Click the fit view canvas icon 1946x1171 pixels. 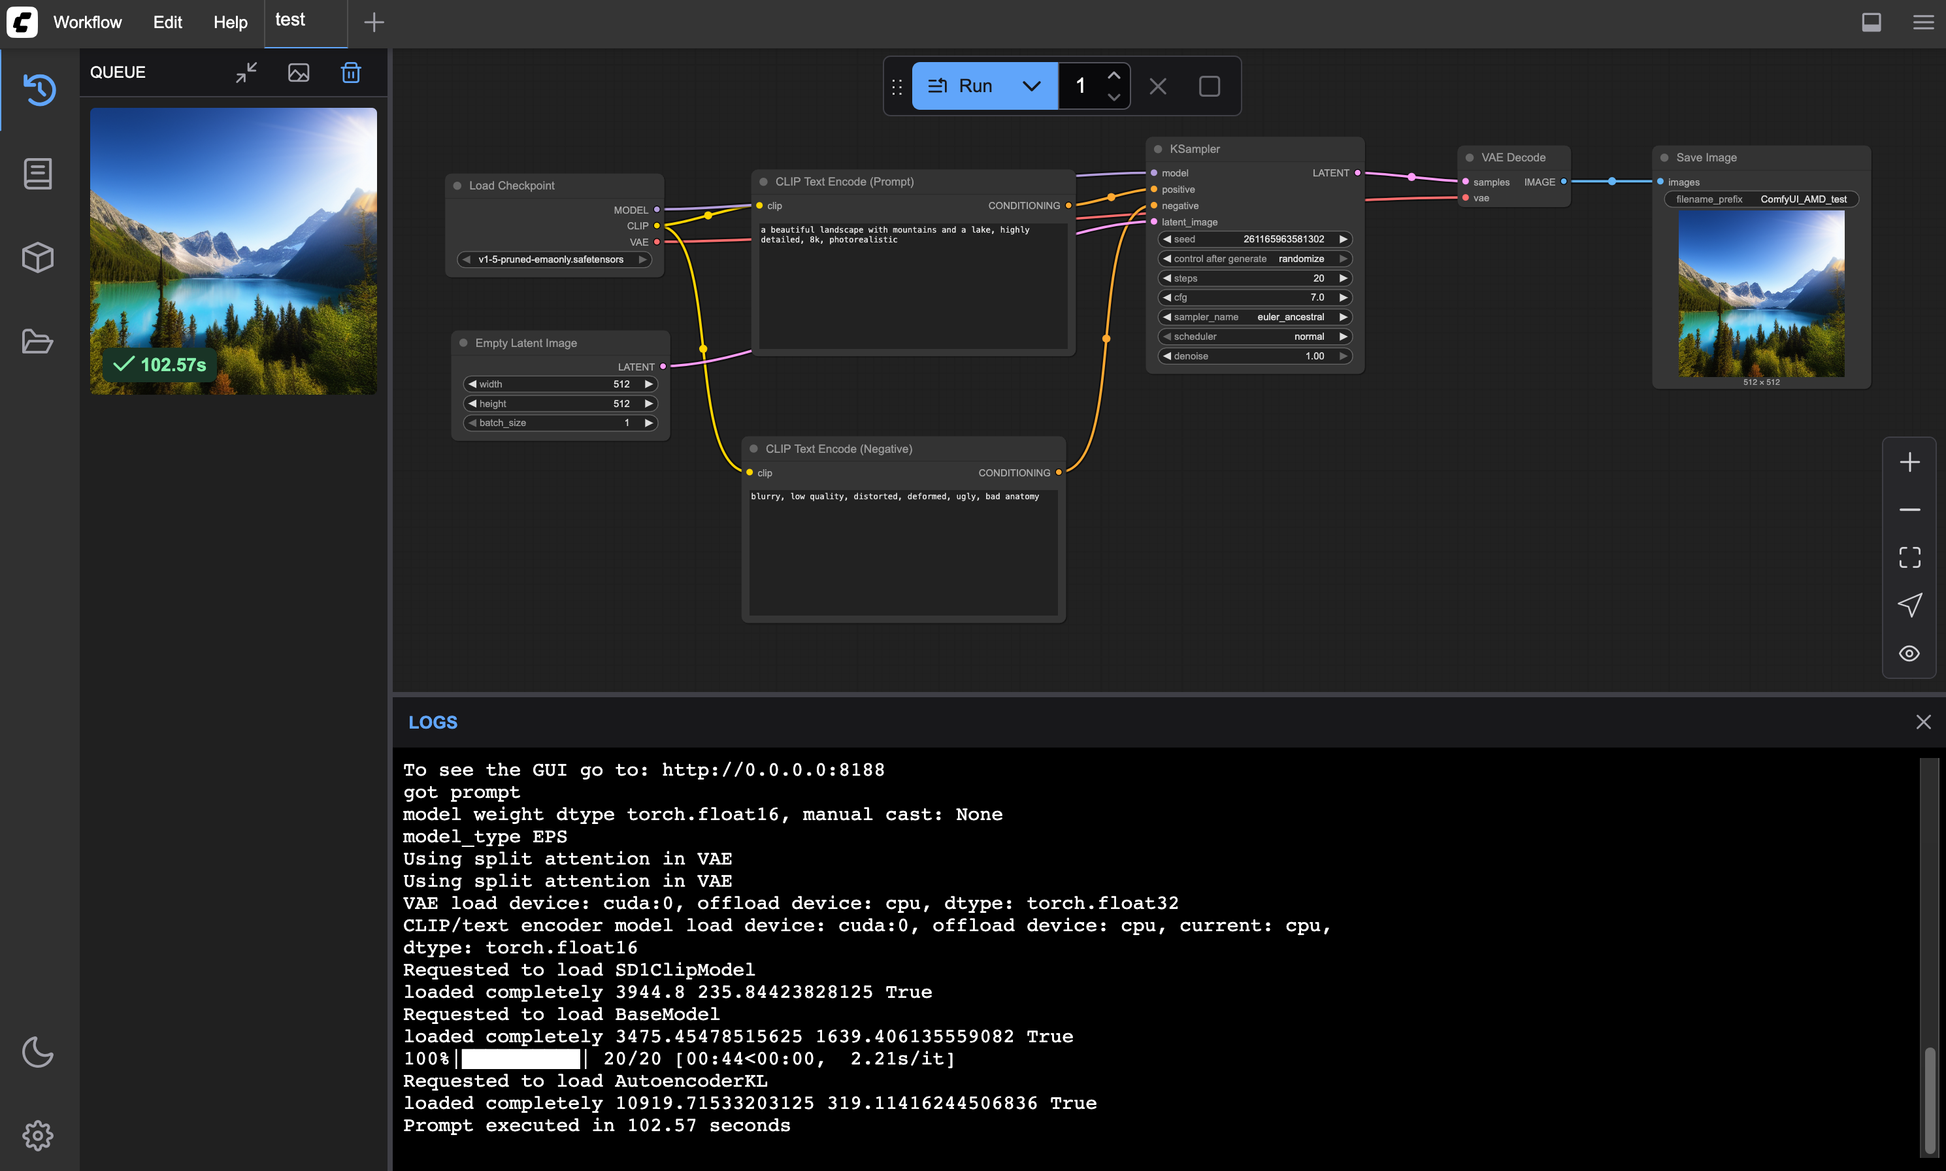1909,557
